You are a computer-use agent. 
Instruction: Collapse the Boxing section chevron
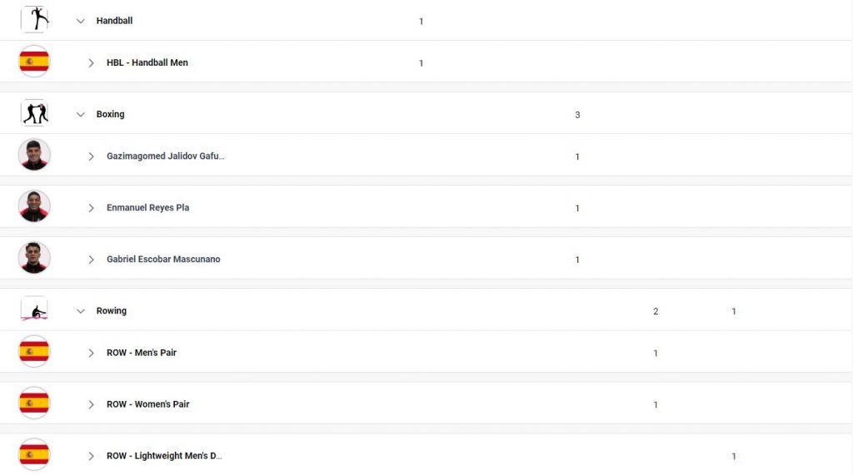[x=81, y=115]
